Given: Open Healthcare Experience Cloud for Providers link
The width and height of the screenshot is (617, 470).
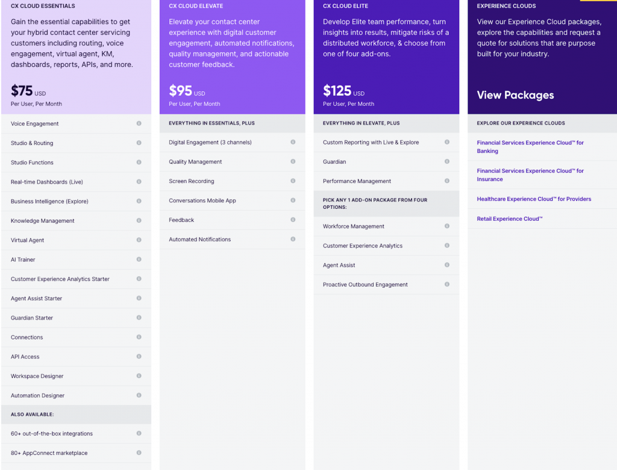Looking at the screenshot, I should click(534, 199).
